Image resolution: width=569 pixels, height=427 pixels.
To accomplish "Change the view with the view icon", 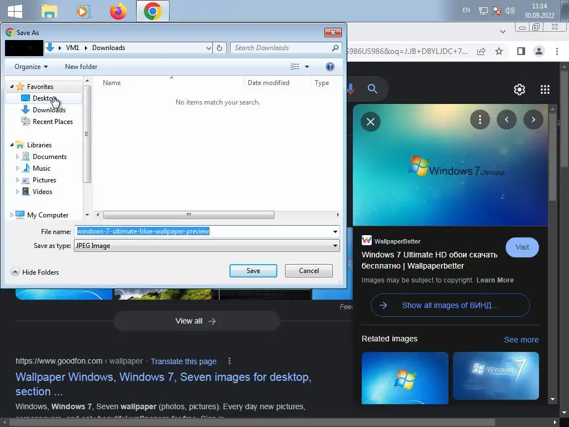I will pyautogui.click(x=295, y=67).
